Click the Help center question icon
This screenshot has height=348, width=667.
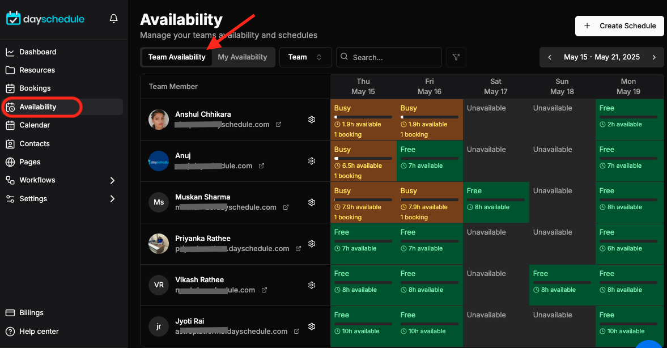point(10,332)
